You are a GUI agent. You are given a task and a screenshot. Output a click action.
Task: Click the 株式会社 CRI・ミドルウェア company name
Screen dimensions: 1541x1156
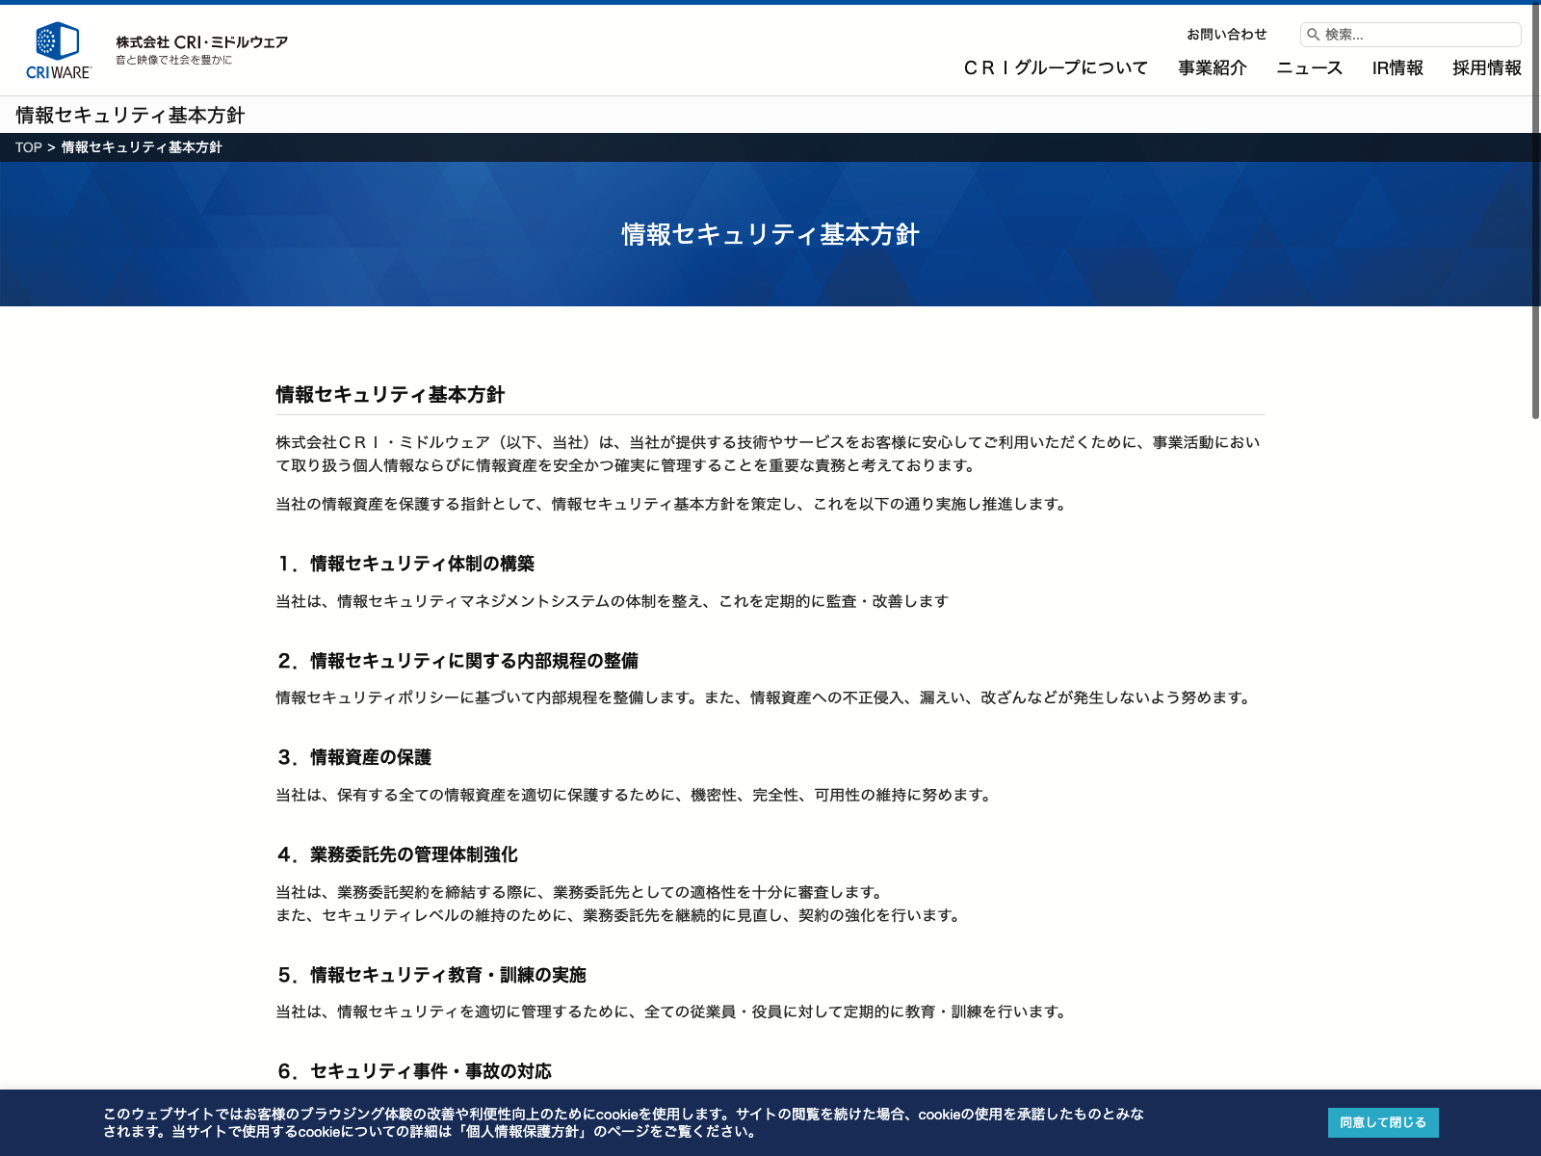point(201,42)
